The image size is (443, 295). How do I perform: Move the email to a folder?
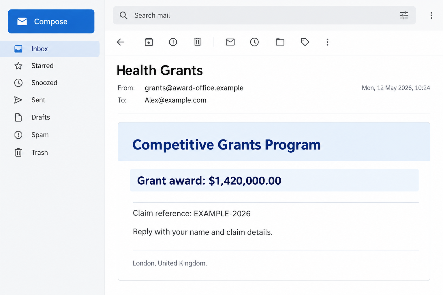coord(280,42)
